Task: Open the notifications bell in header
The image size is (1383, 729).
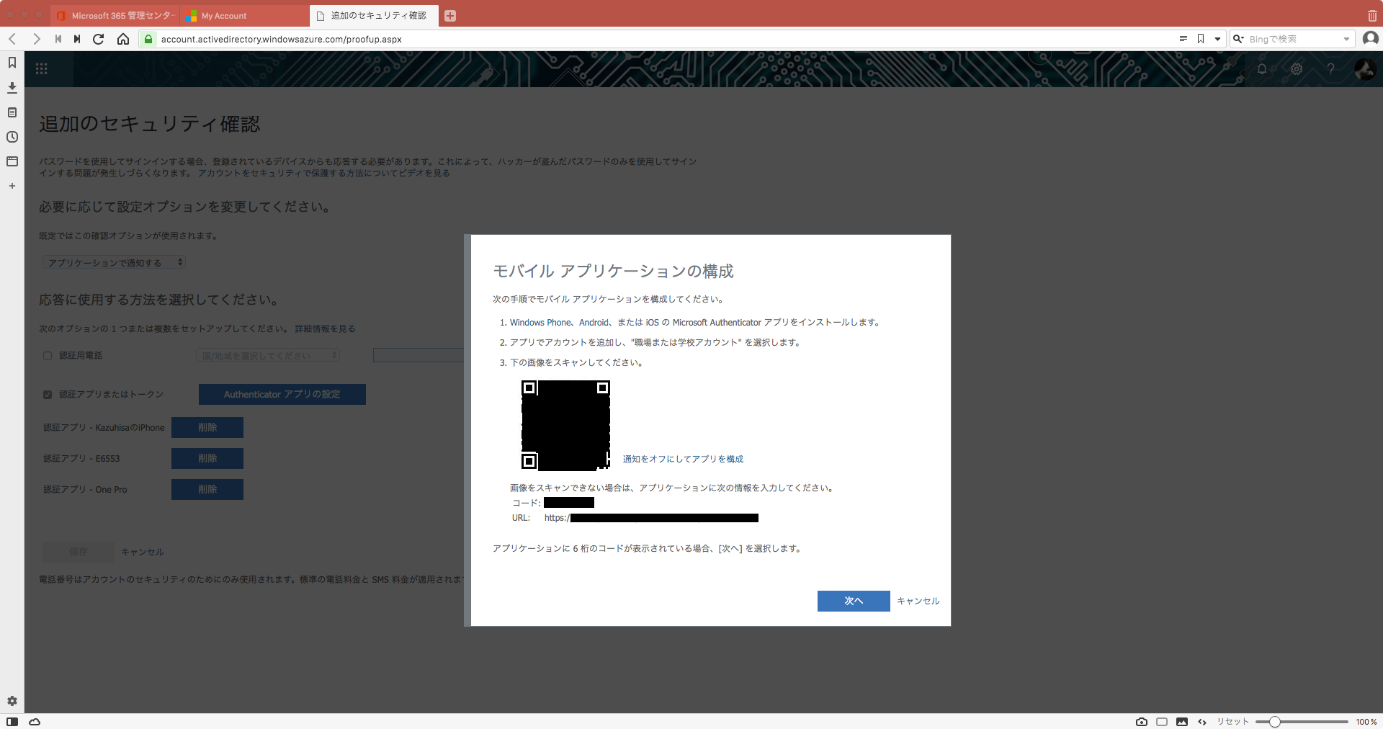Action: [x=1262, y=69]
